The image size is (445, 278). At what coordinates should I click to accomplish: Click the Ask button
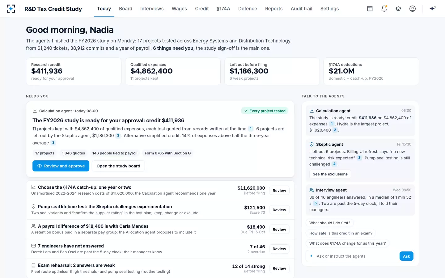point(406,256)
